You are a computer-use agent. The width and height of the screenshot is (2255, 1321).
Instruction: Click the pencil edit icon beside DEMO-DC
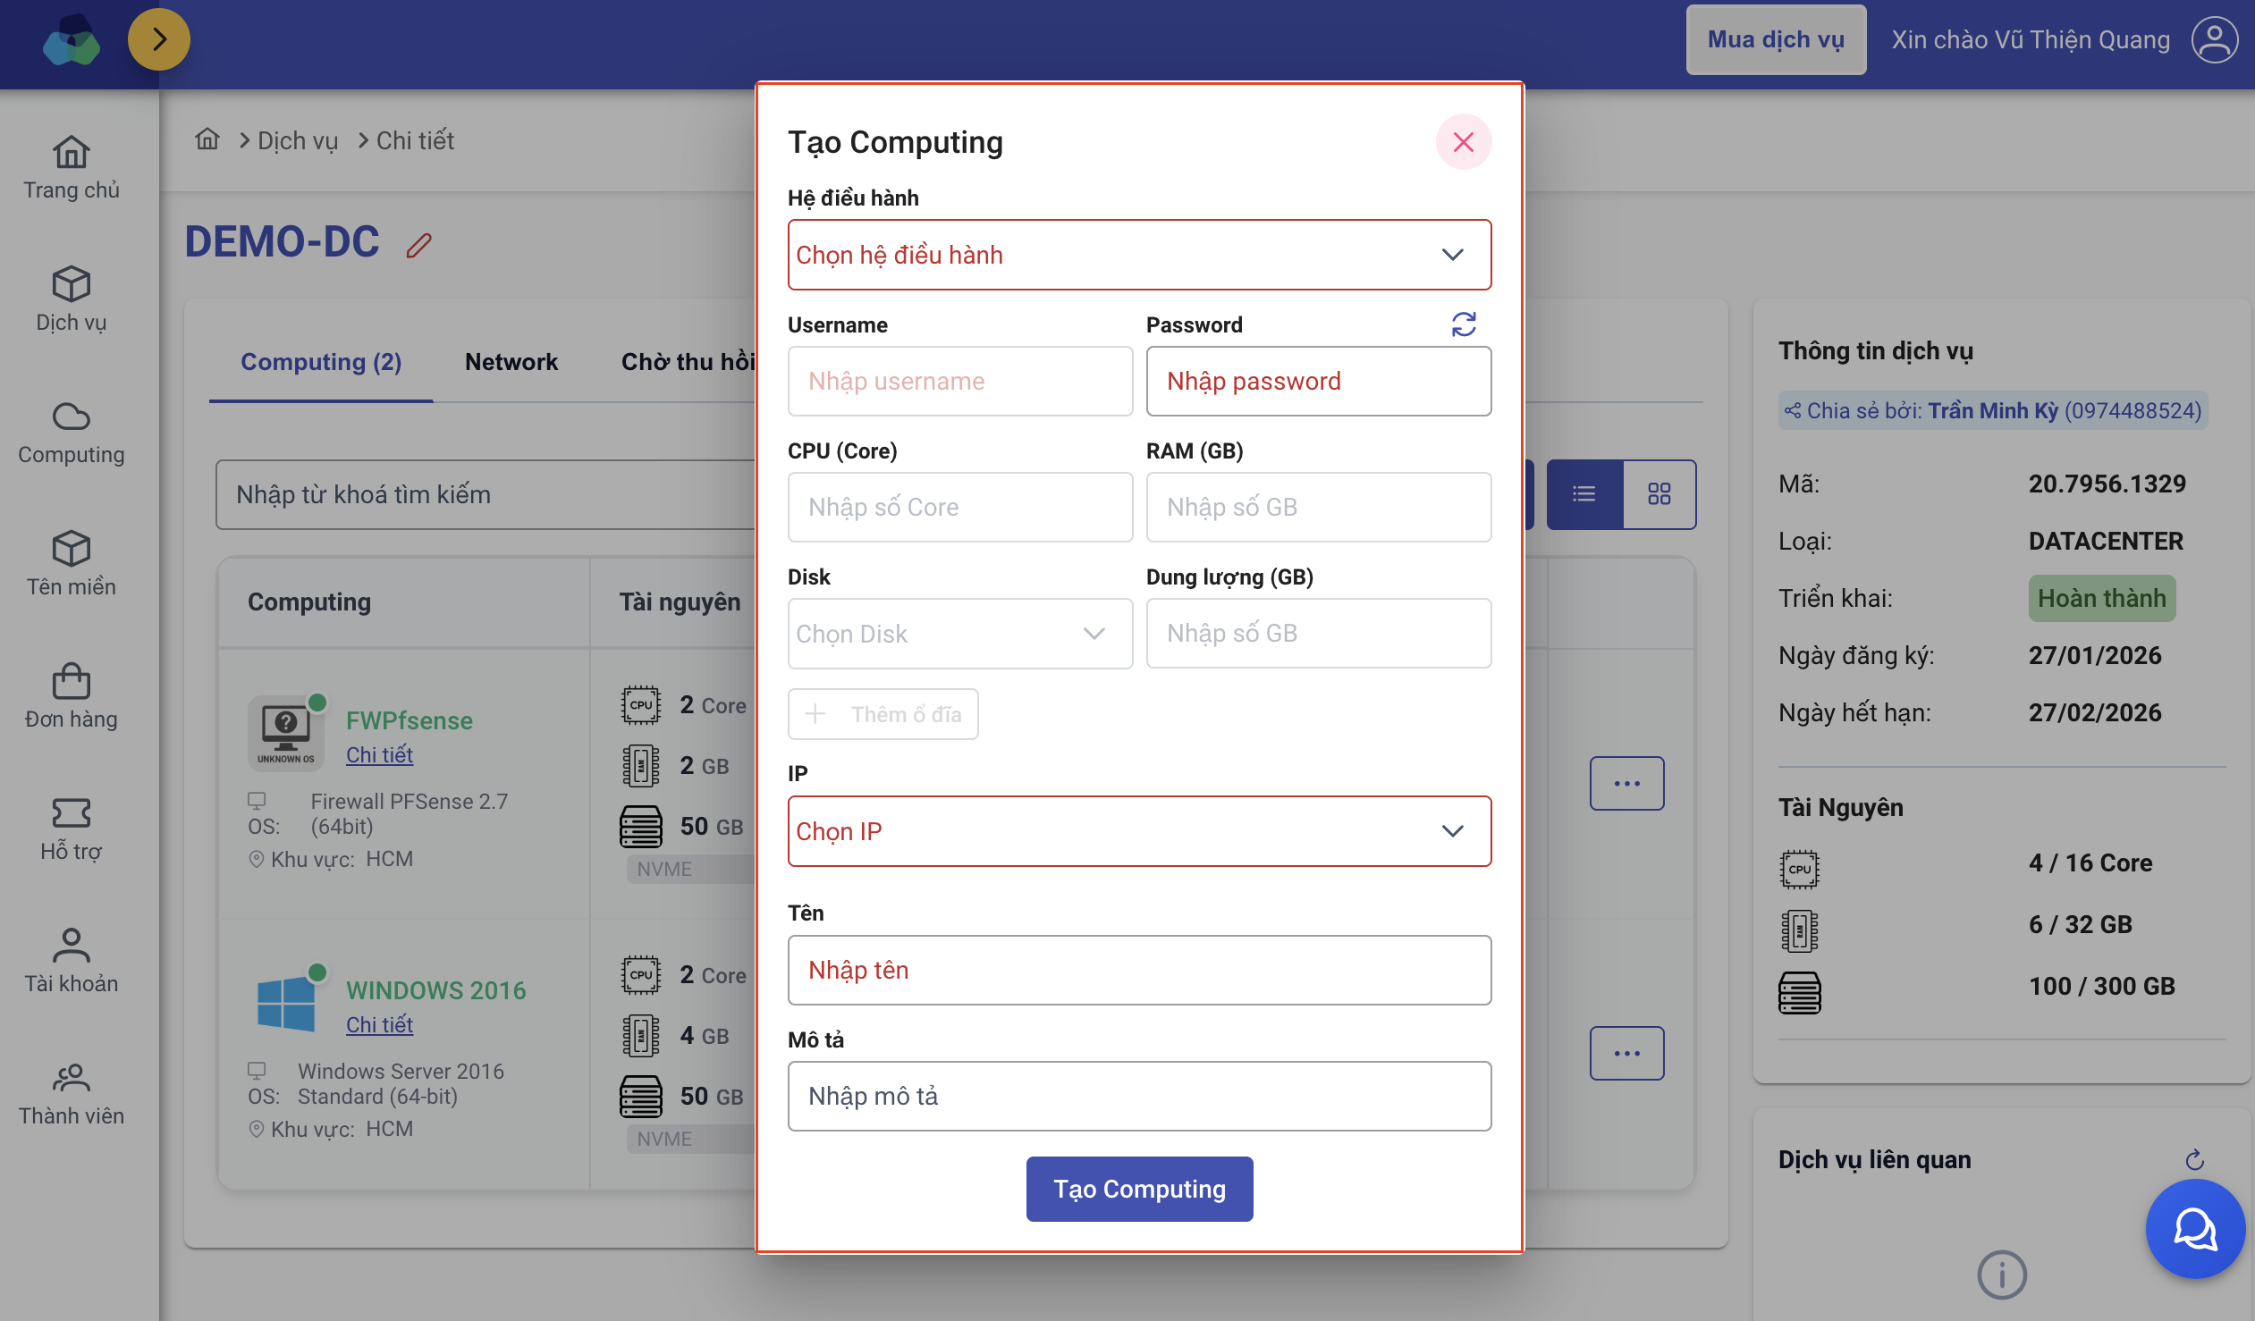pos(418,245)
